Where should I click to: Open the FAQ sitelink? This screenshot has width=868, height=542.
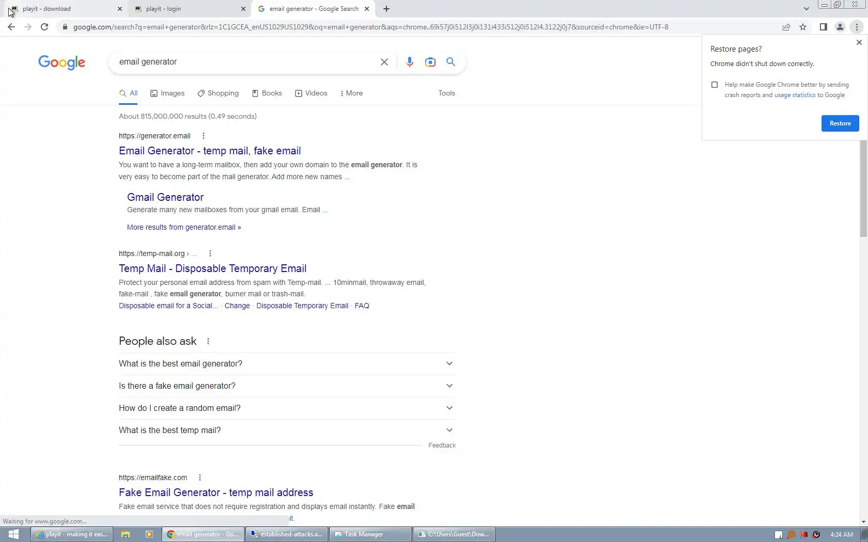(x=362, y=306)
